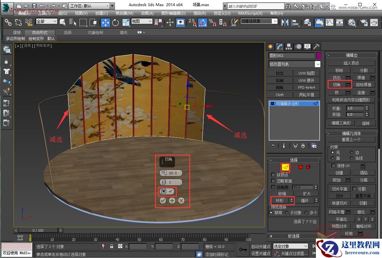
Task: Select constraint radio 面
Action: [333, 158]
